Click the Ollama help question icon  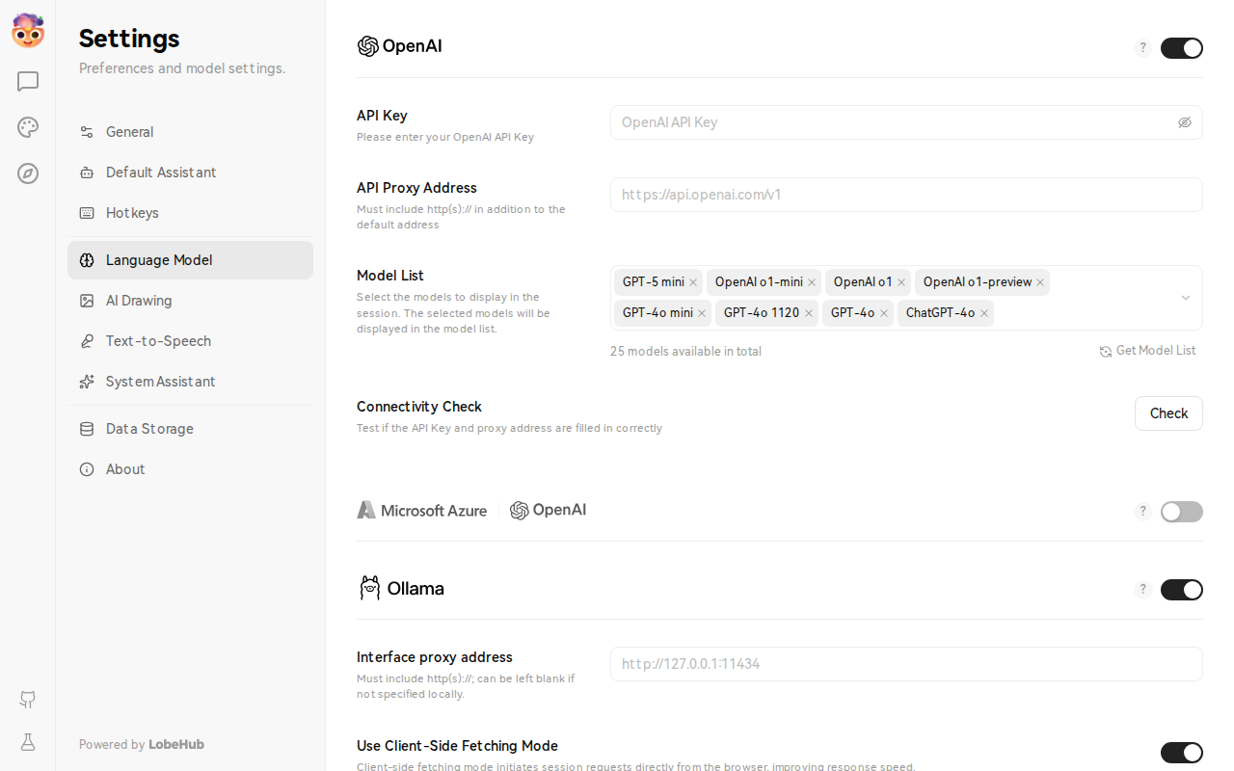pos(1142,590)
